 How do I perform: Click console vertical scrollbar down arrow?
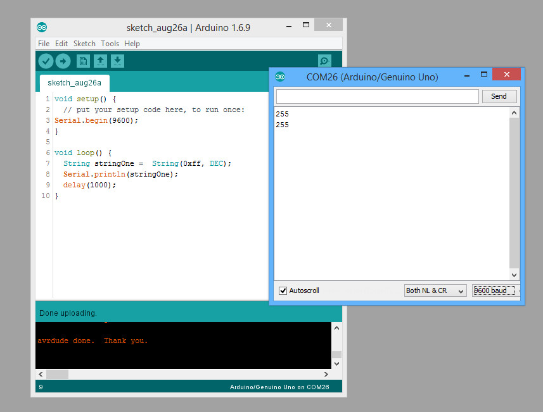[x=336, y=364]
